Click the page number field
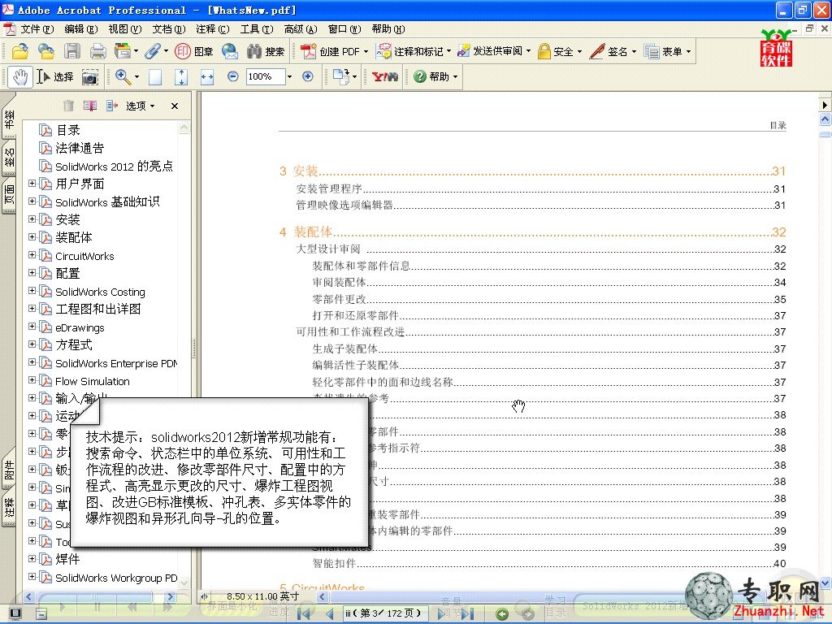The width and height of the screenshot is (832, 624). pos(386,613)
